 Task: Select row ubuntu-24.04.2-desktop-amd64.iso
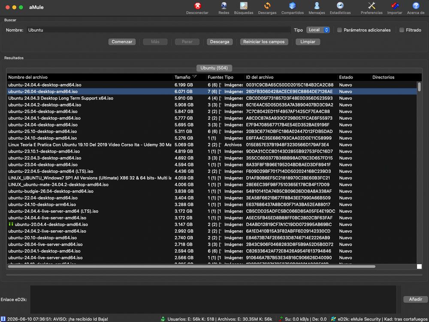click(x=212, y=105)
